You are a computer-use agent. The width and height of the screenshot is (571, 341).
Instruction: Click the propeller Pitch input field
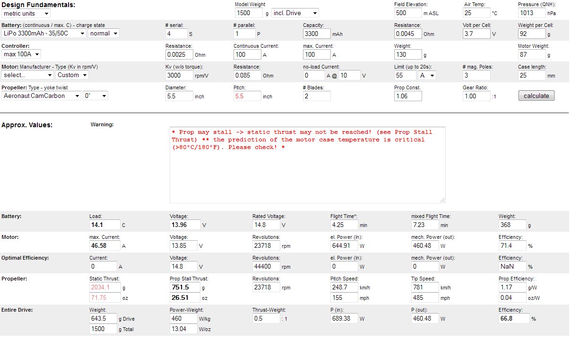point(247,96)
